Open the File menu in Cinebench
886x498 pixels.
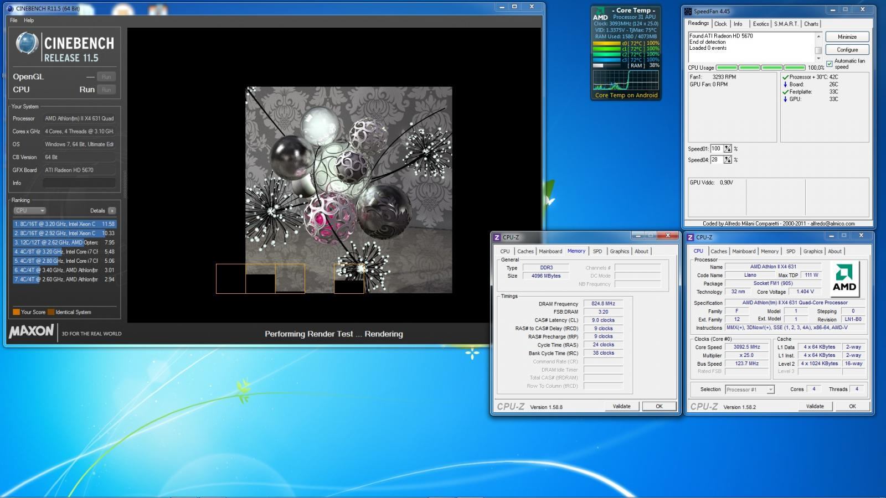(x=14, y=20)
